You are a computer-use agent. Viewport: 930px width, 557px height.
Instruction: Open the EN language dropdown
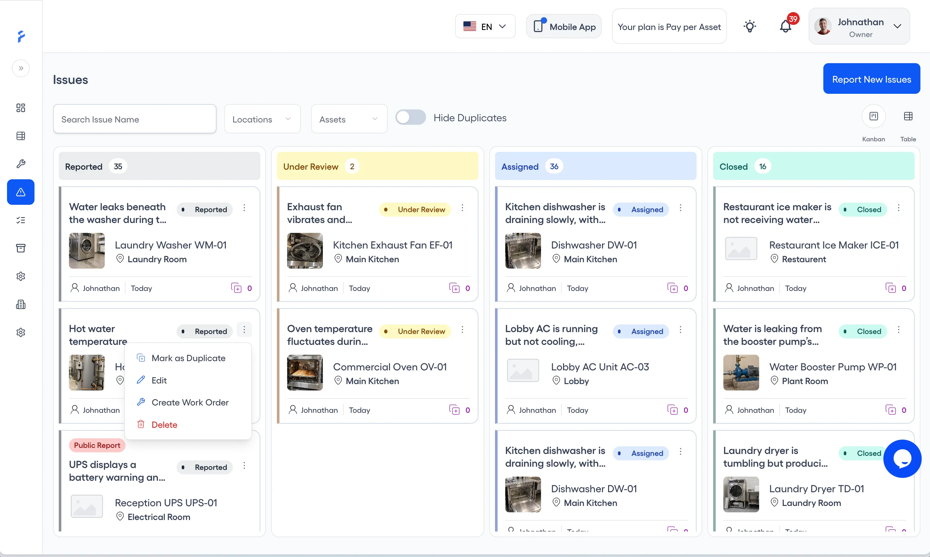click(485, 26)
